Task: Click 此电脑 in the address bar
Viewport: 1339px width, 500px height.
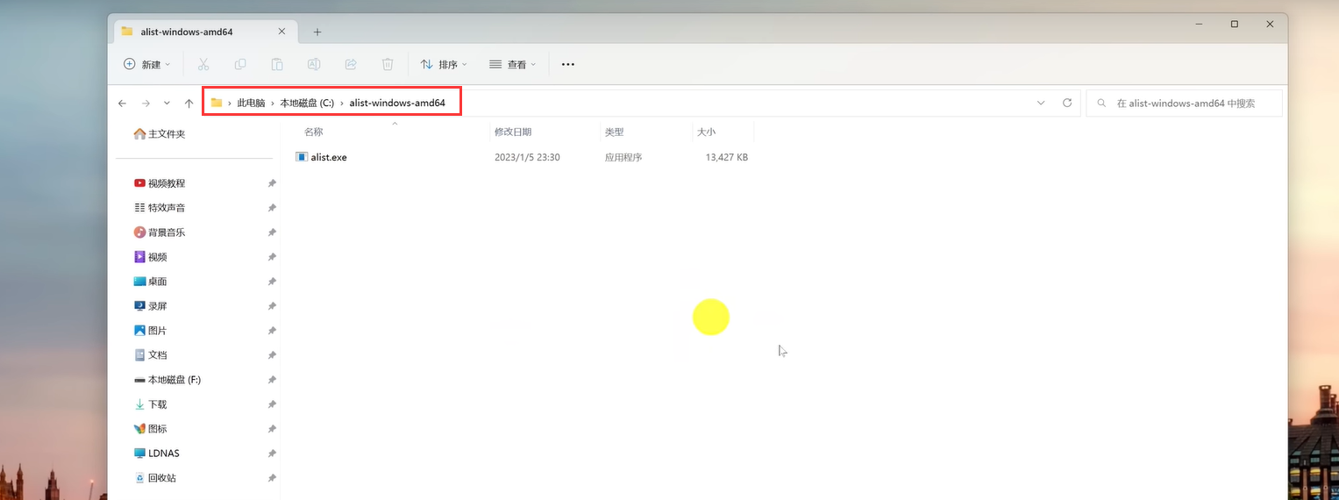Action: pos(251,104)
